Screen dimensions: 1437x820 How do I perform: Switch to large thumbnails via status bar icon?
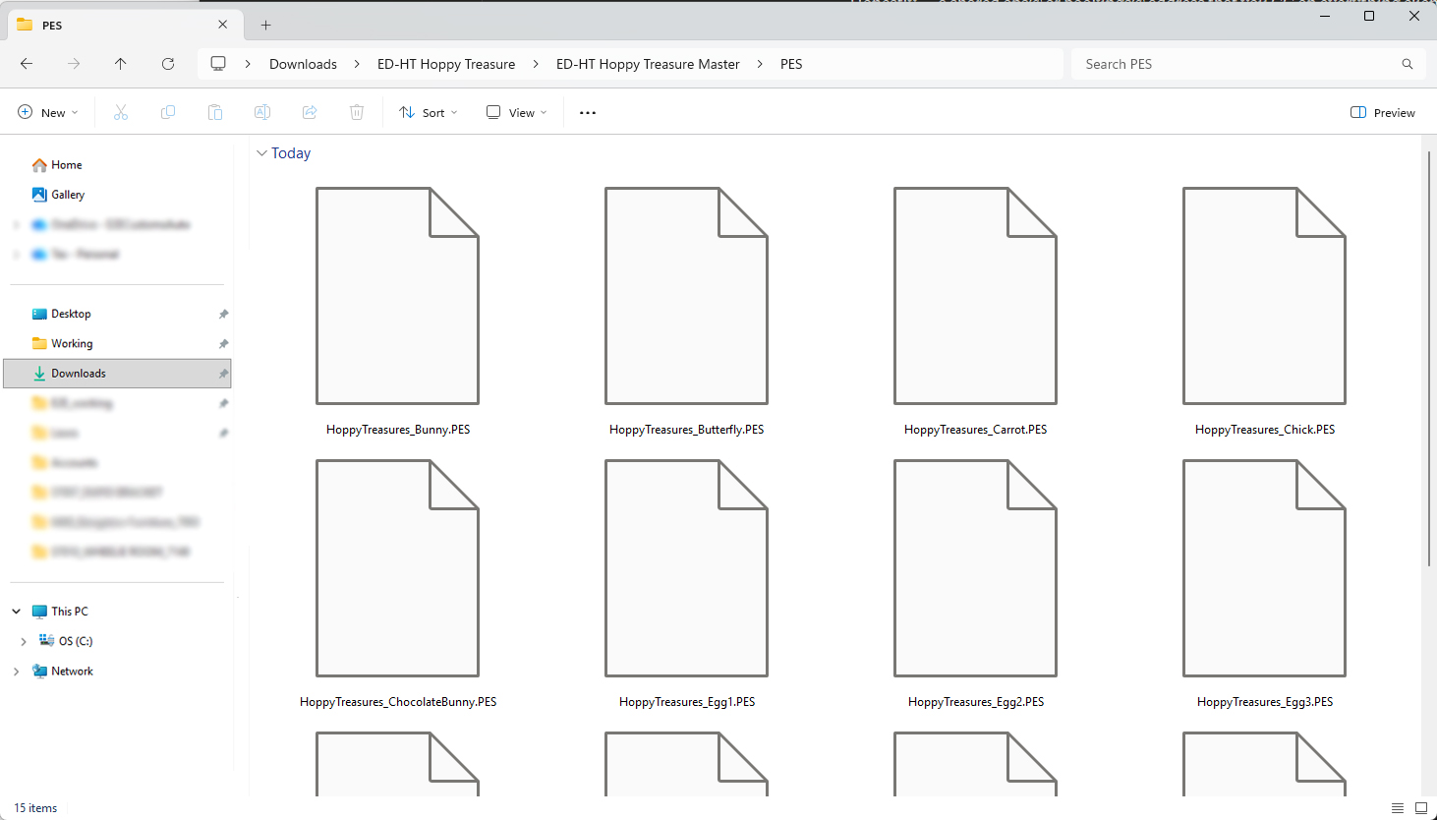pos(1419,808)
